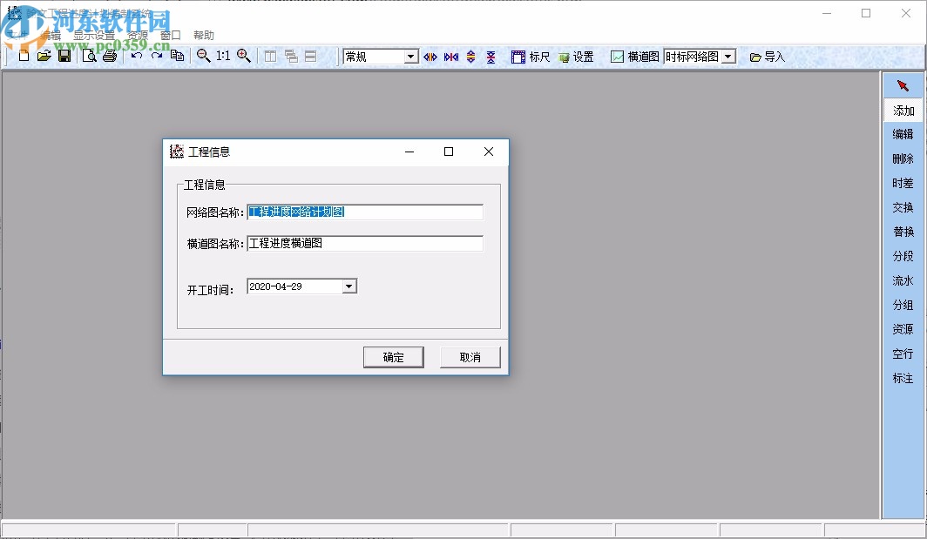
Task: Toggle the 标尺 ruler display
Action: tap(531, 56)
